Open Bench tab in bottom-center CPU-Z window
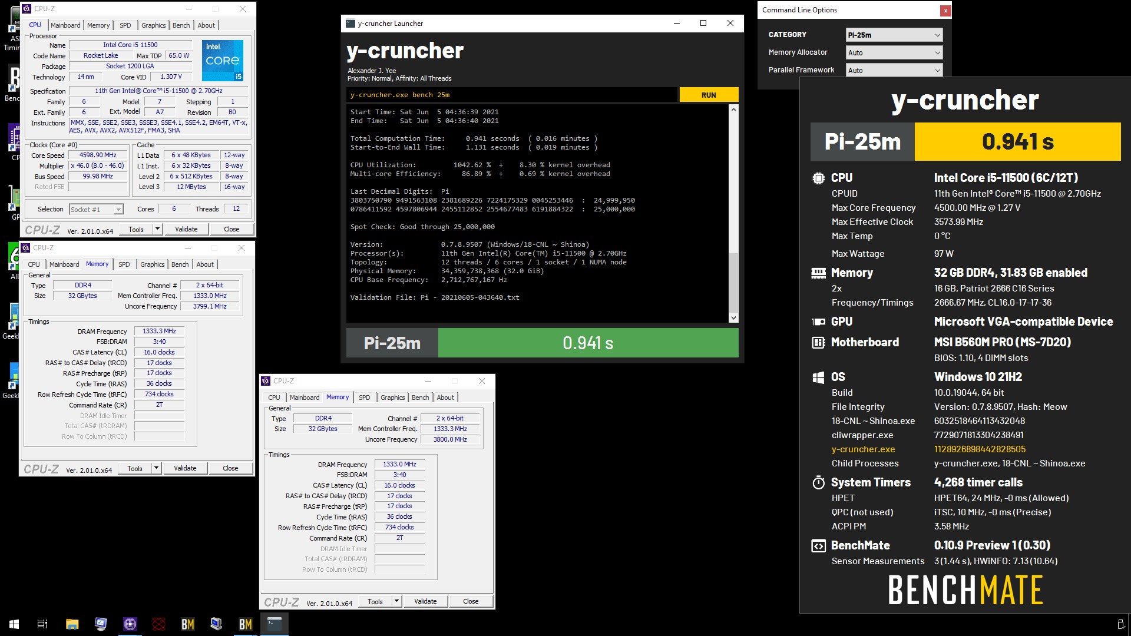1131x636 pixels. coord(421,397)
